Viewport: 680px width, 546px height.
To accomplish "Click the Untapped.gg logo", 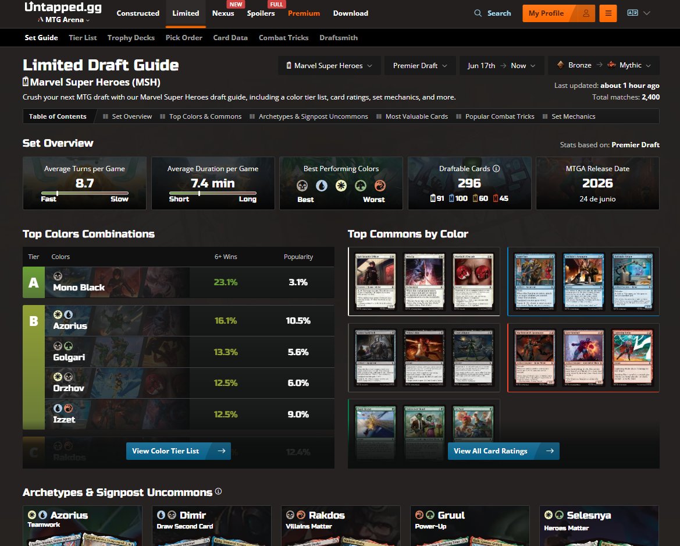I will [63, 8].
